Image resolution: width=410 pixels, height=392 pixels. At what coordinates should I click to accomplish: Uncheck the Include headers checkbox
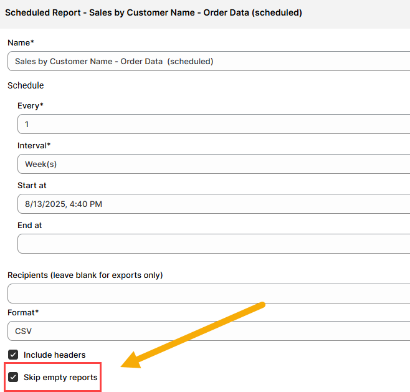[13, 355]
